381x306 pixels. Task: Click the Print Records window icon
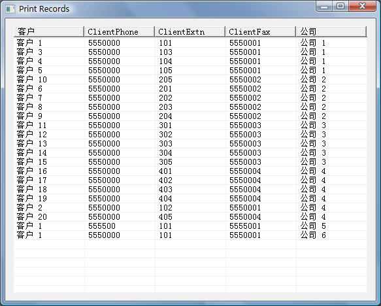[10, 9]
